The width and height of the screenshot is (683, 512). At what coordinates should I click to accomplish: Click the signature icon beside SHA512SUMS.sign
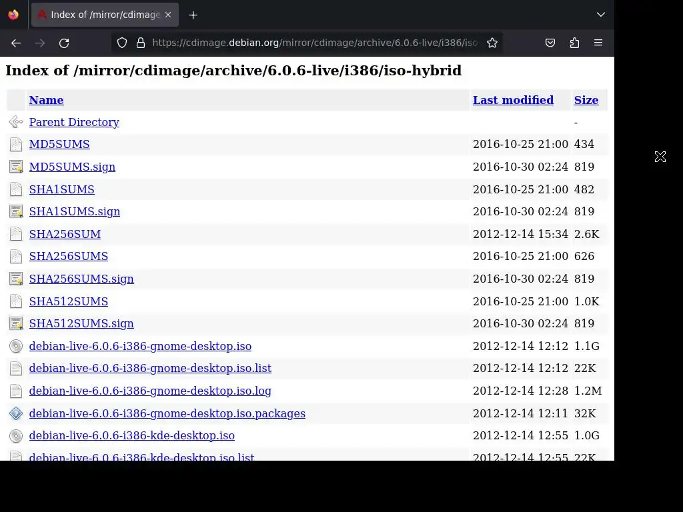[16, 323]
